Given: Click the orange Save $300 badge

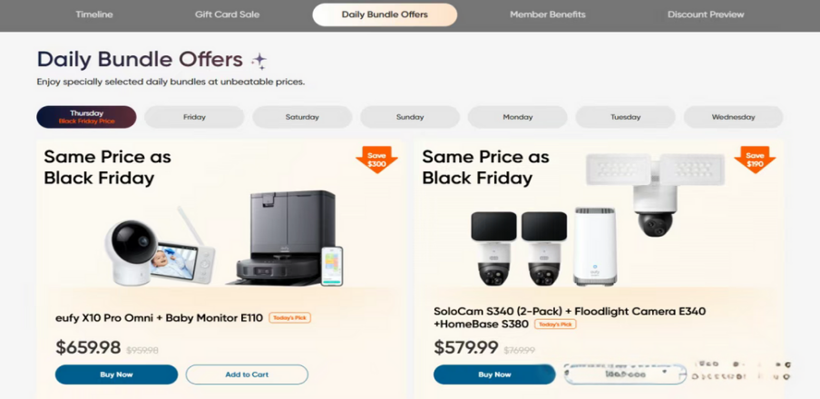Looking at the screenshot, I should 376,160.
